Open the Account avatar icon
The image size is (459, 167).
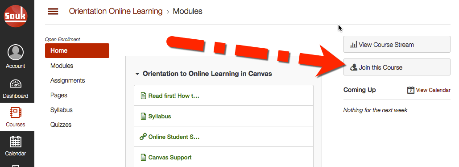tap(16, 52)
